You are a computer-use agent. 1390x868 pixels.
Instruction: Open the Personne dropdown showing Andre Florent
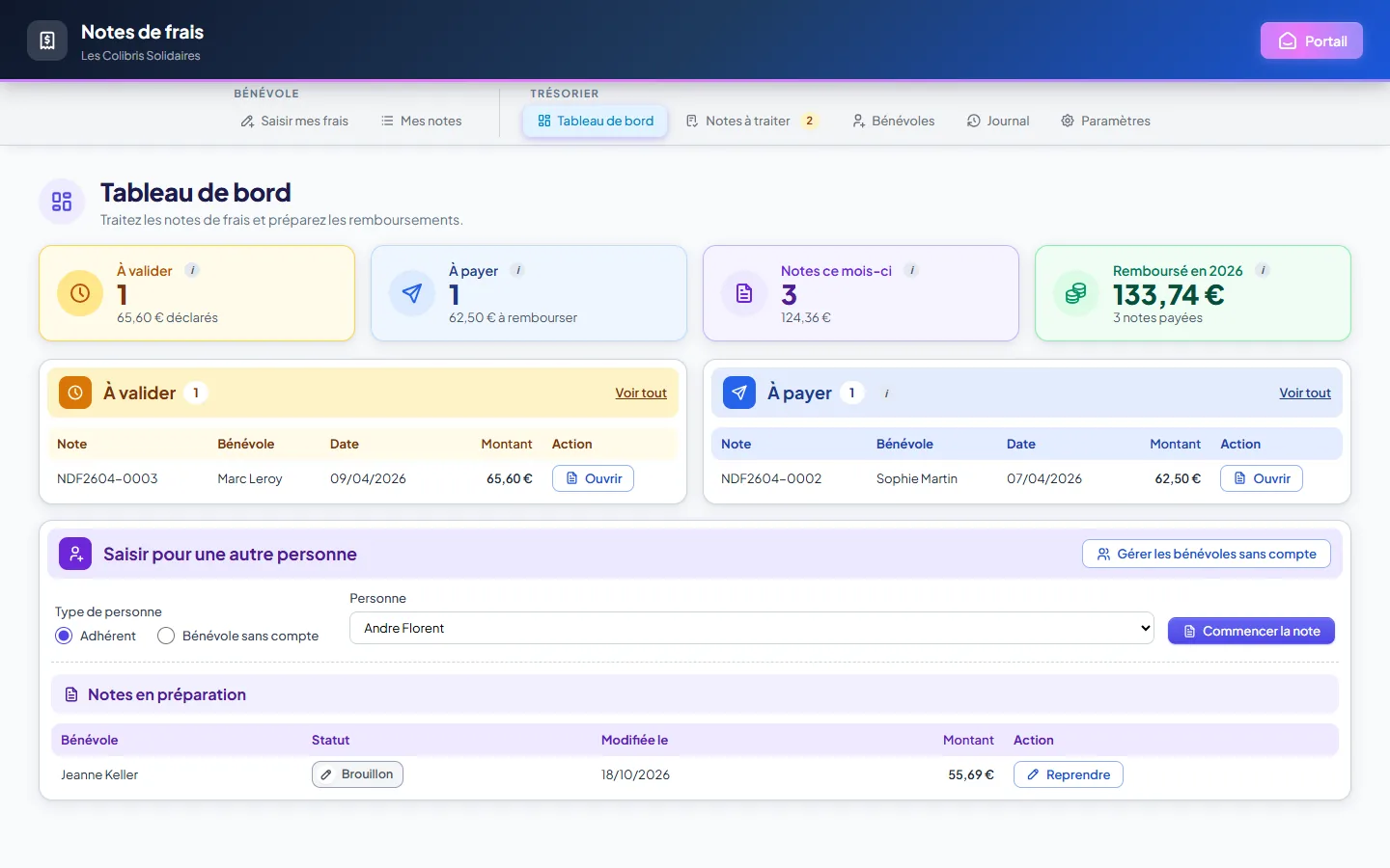[752, 628]
